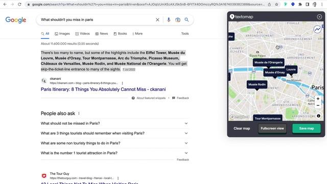The height and width of the screenshot is (184, 327).
Task: Open the People also ask options menu
Action: [x=79, y=113]
